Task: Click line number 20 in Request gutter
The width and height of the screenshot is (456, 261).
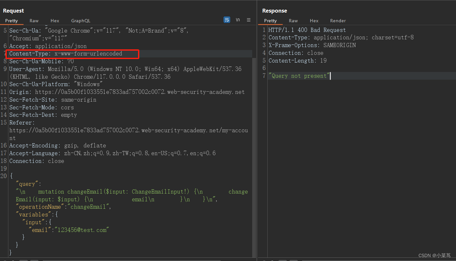Action: 4,176
